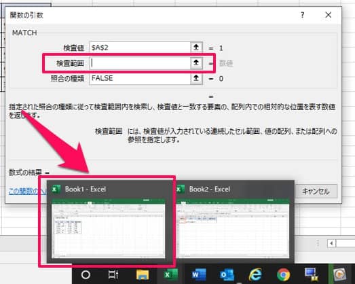This screenshot has width=355, height=284.
Task: Click the collapse dialog button beside 検査値 field
Action: point(196,48)
